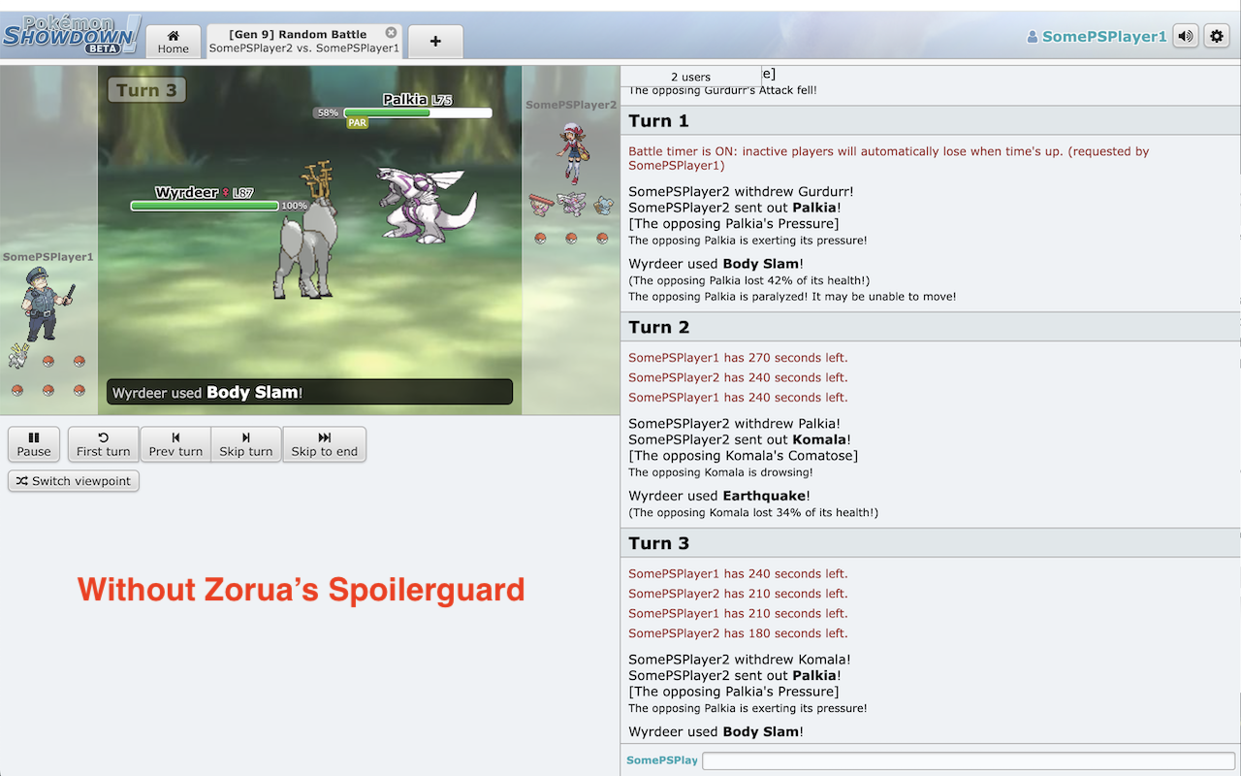Go to the previous turn

coord(175,444)
